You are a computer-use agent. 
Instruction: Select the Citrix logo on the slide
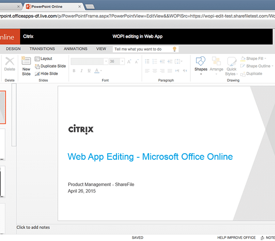click(x=81, y=129)
